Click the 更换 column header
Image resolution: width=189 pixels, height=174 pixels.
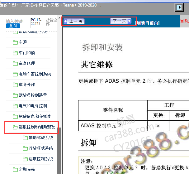coord(158,115)
